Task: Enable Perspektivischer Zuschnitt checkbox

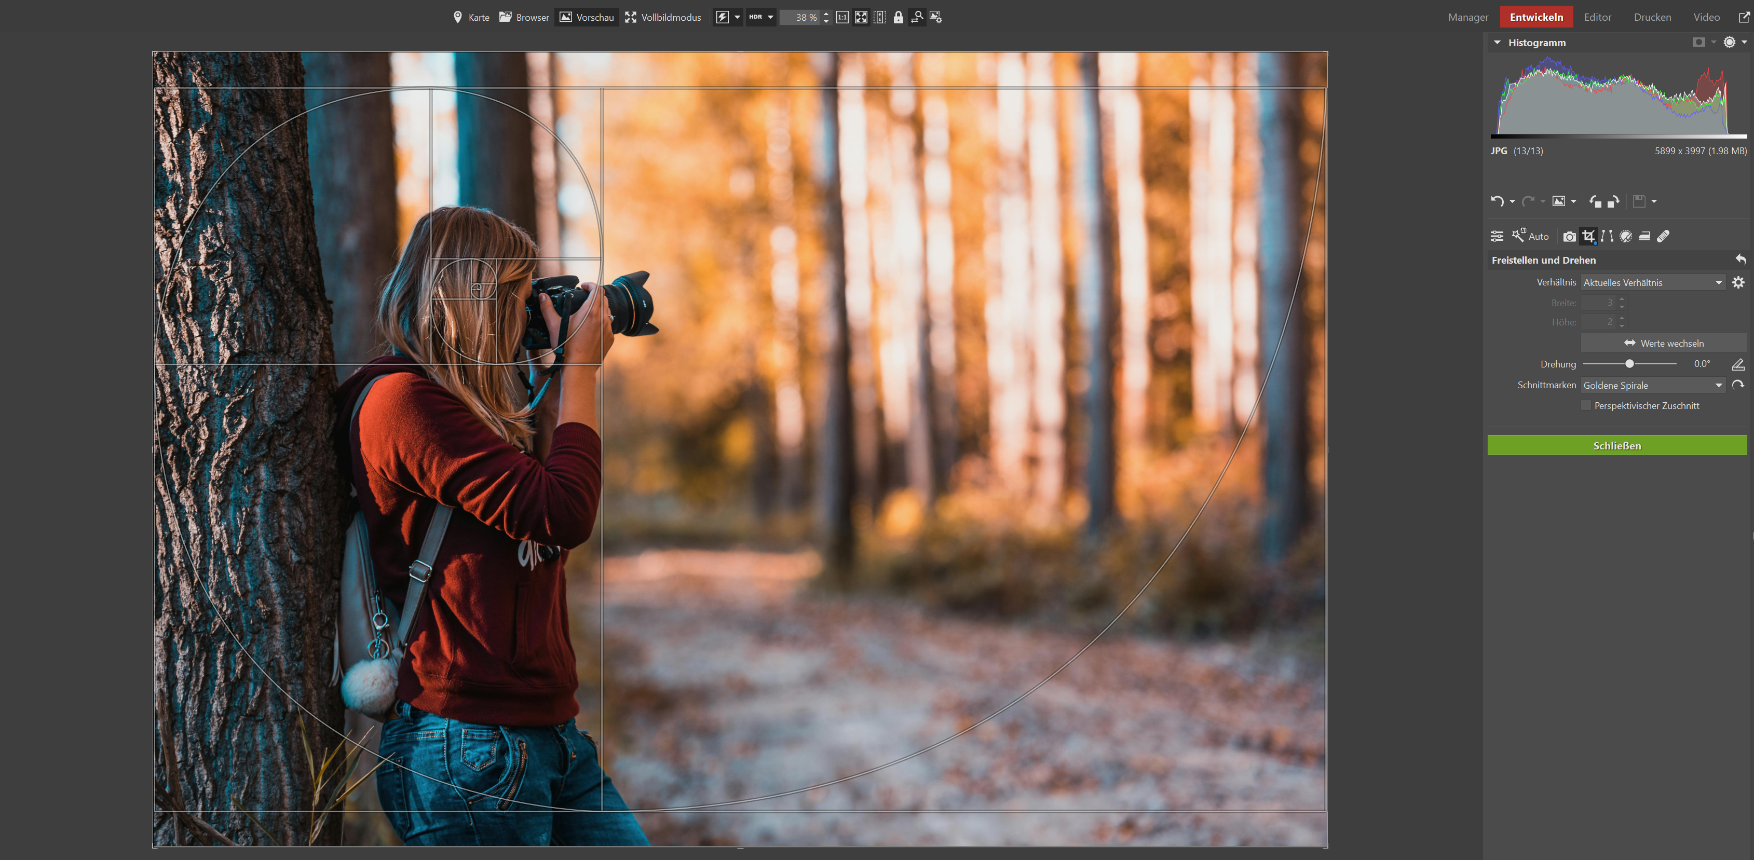Action: click(x=1586, y=406)
